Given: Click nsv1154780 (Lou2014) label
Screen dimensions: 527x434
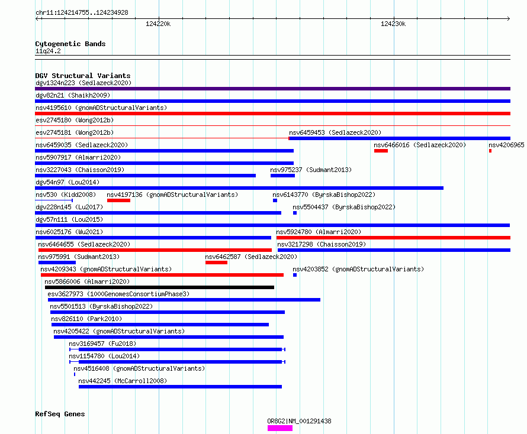Looking at the screenshot, I should 104,356.
